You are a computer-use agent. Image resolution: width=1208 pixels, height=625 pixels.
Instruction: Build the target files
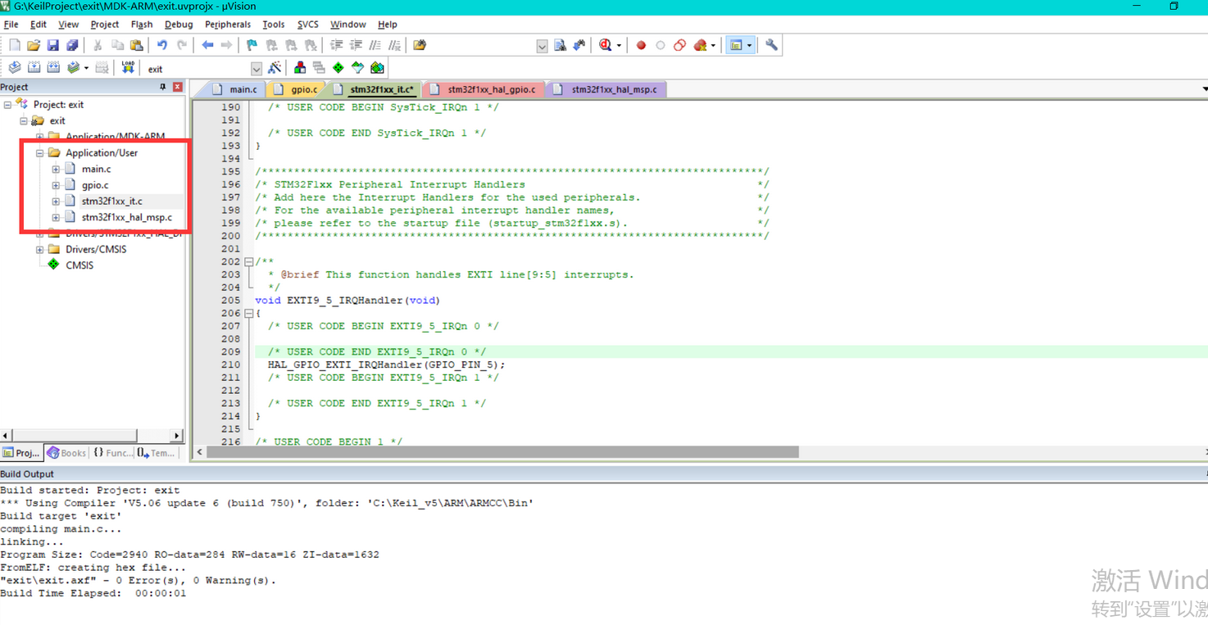click(34, 68)
